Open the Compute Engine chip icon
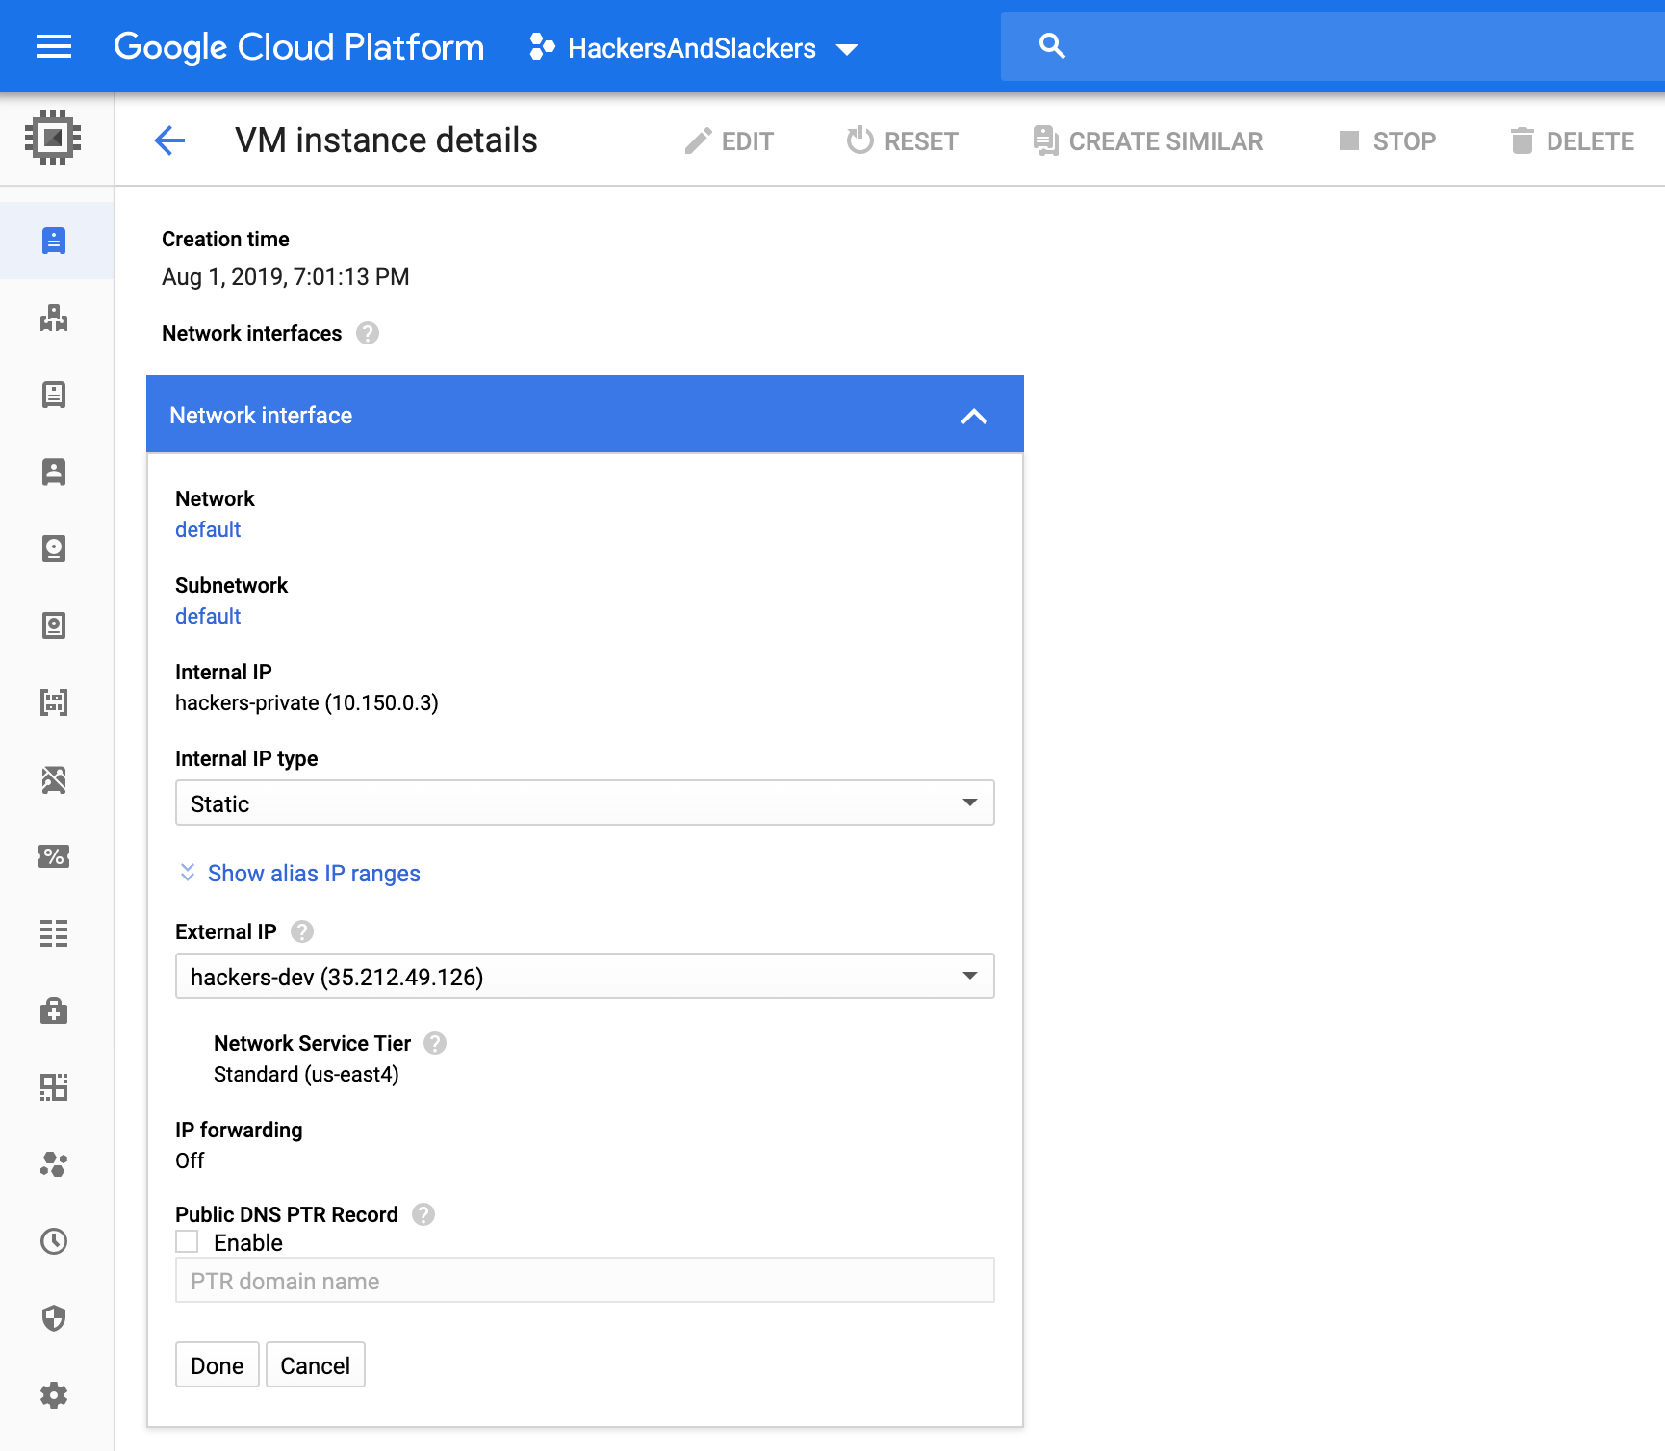Screen dimensions: 1665x1451 [53, 138]
